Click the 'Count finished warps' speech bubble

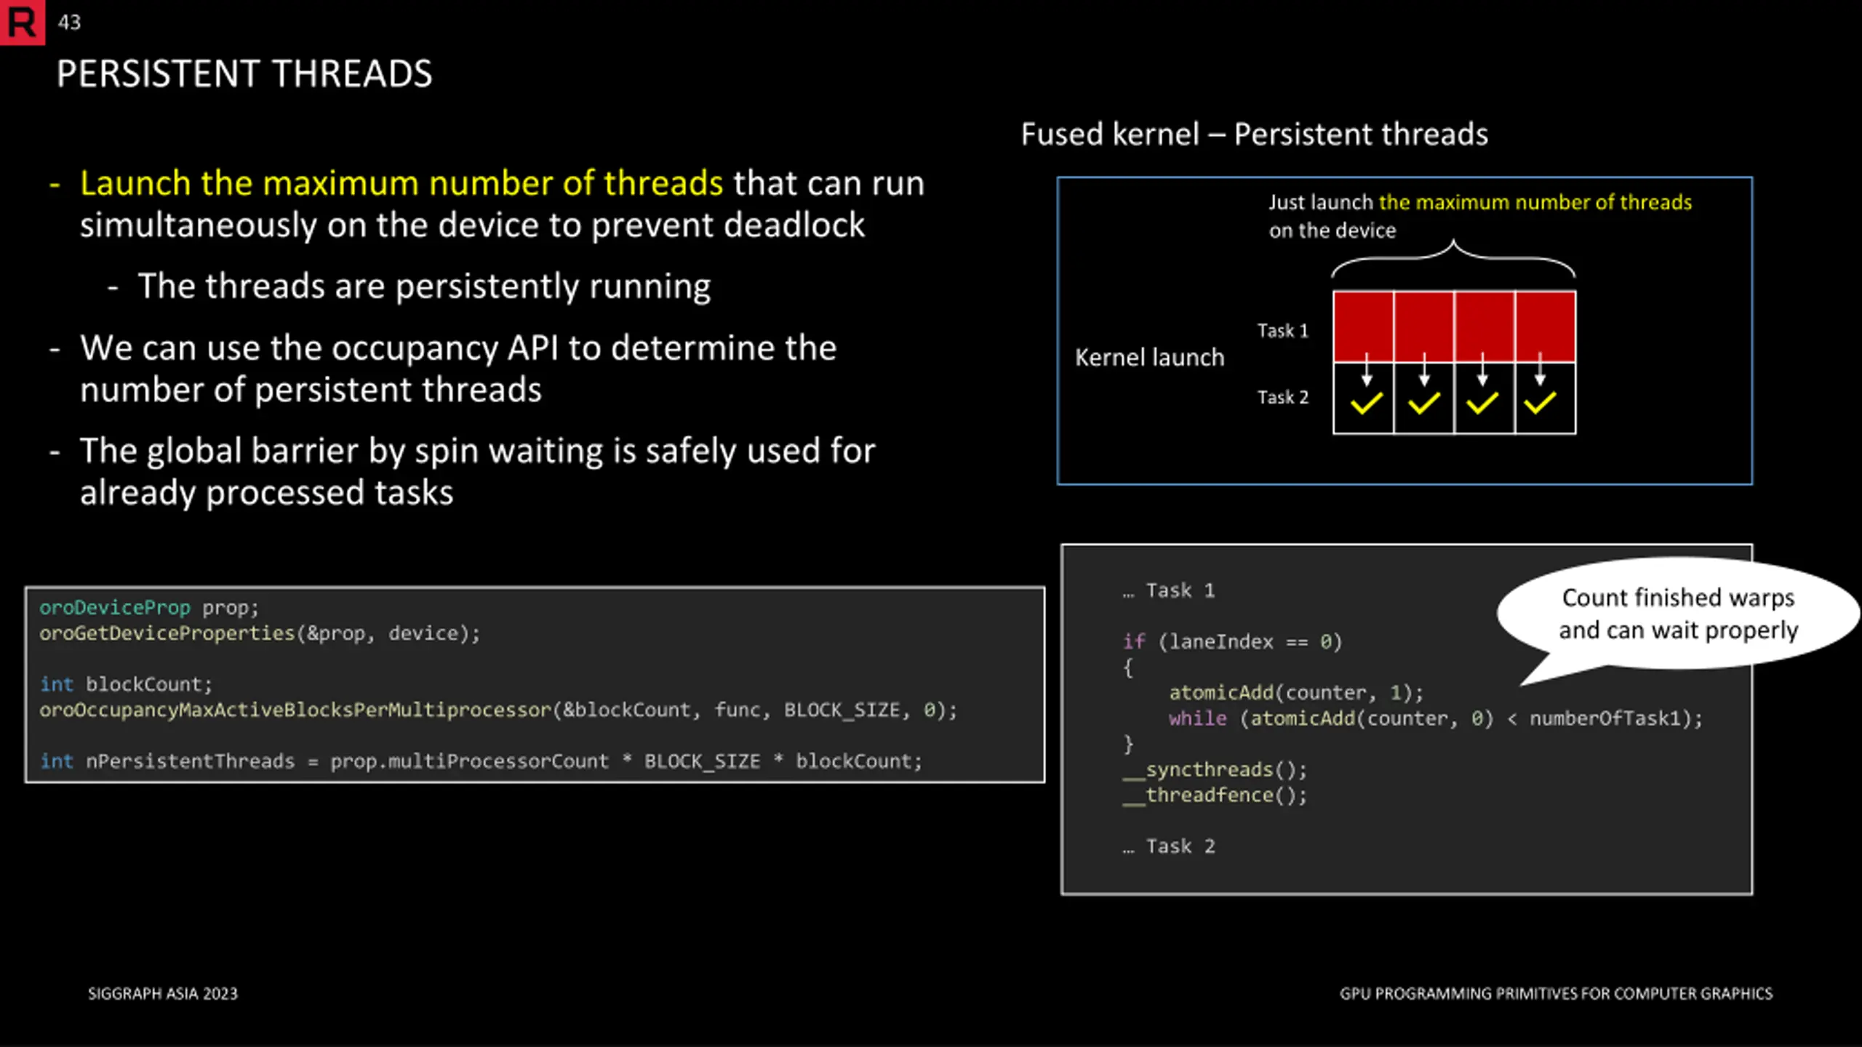(x=1679, y=613)
